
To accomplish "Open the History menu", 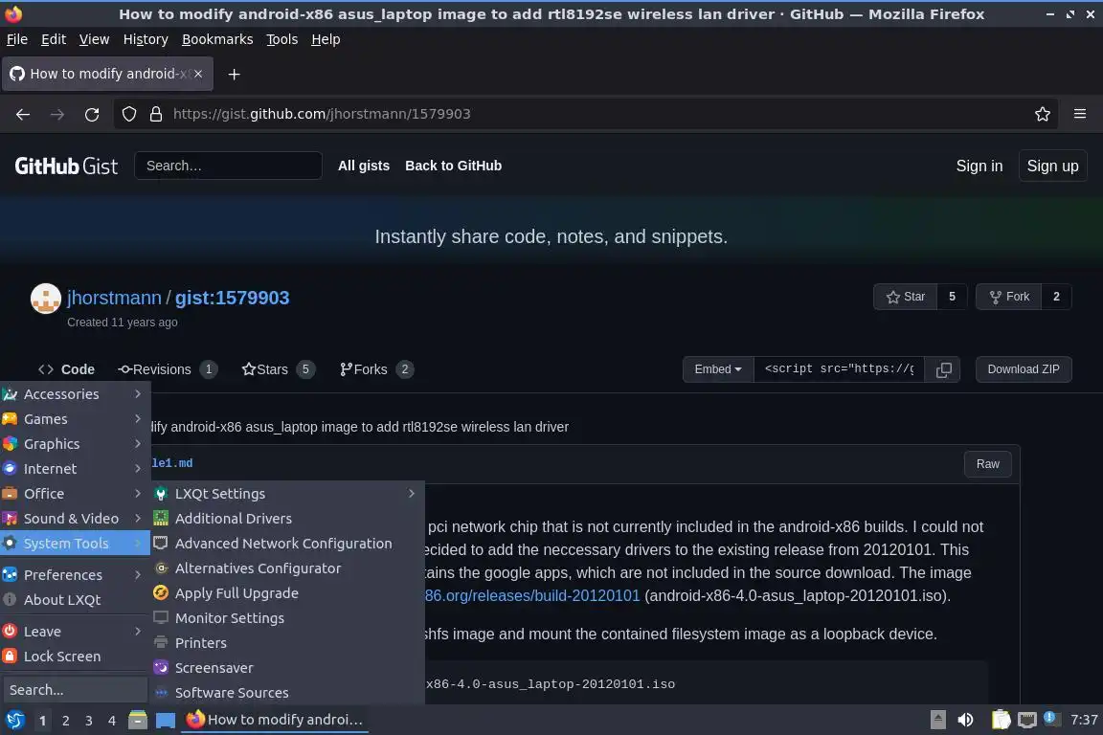I will click(146, 39).
